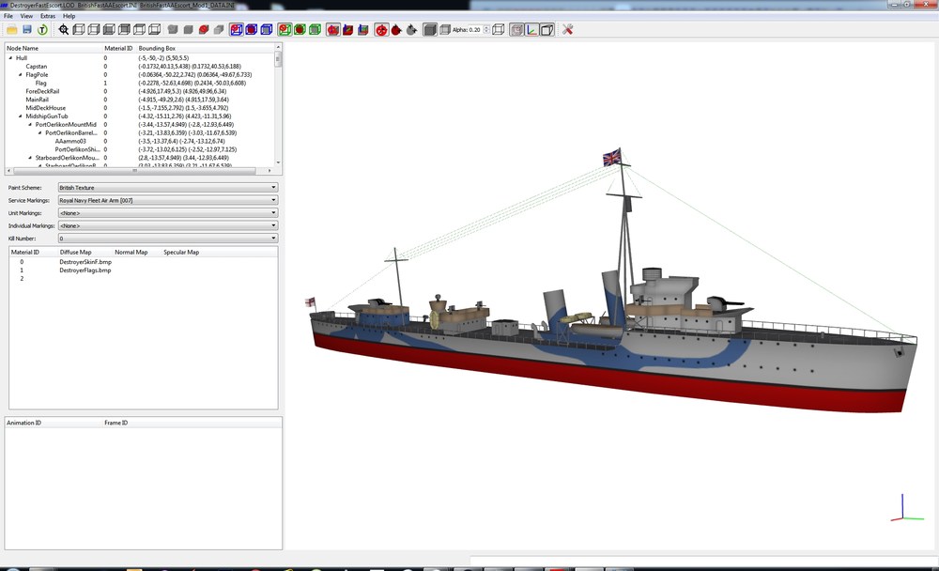Click the save floppy disk icon
This screenshot has height=571, width=939.
[27, 29]
